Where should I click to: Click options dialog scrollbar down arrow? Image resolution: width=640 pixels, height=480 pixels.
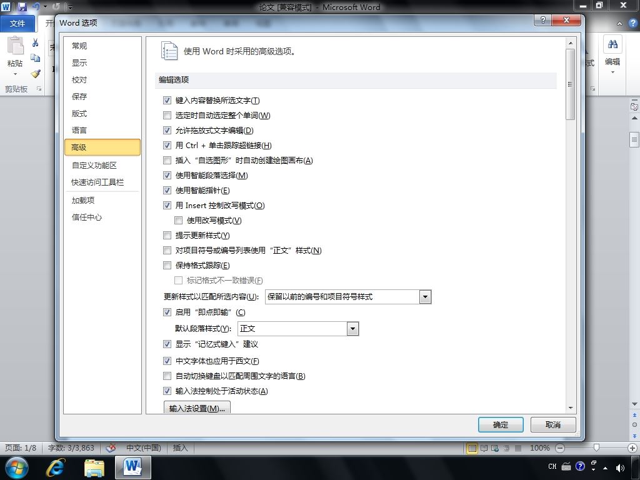570,407
